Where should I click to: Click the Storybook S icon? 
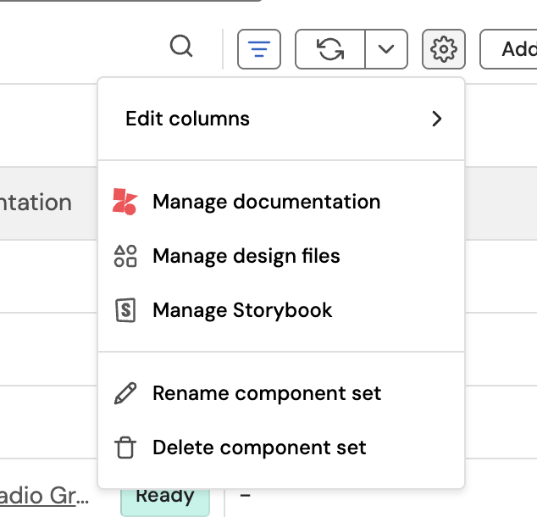(125, 310)
